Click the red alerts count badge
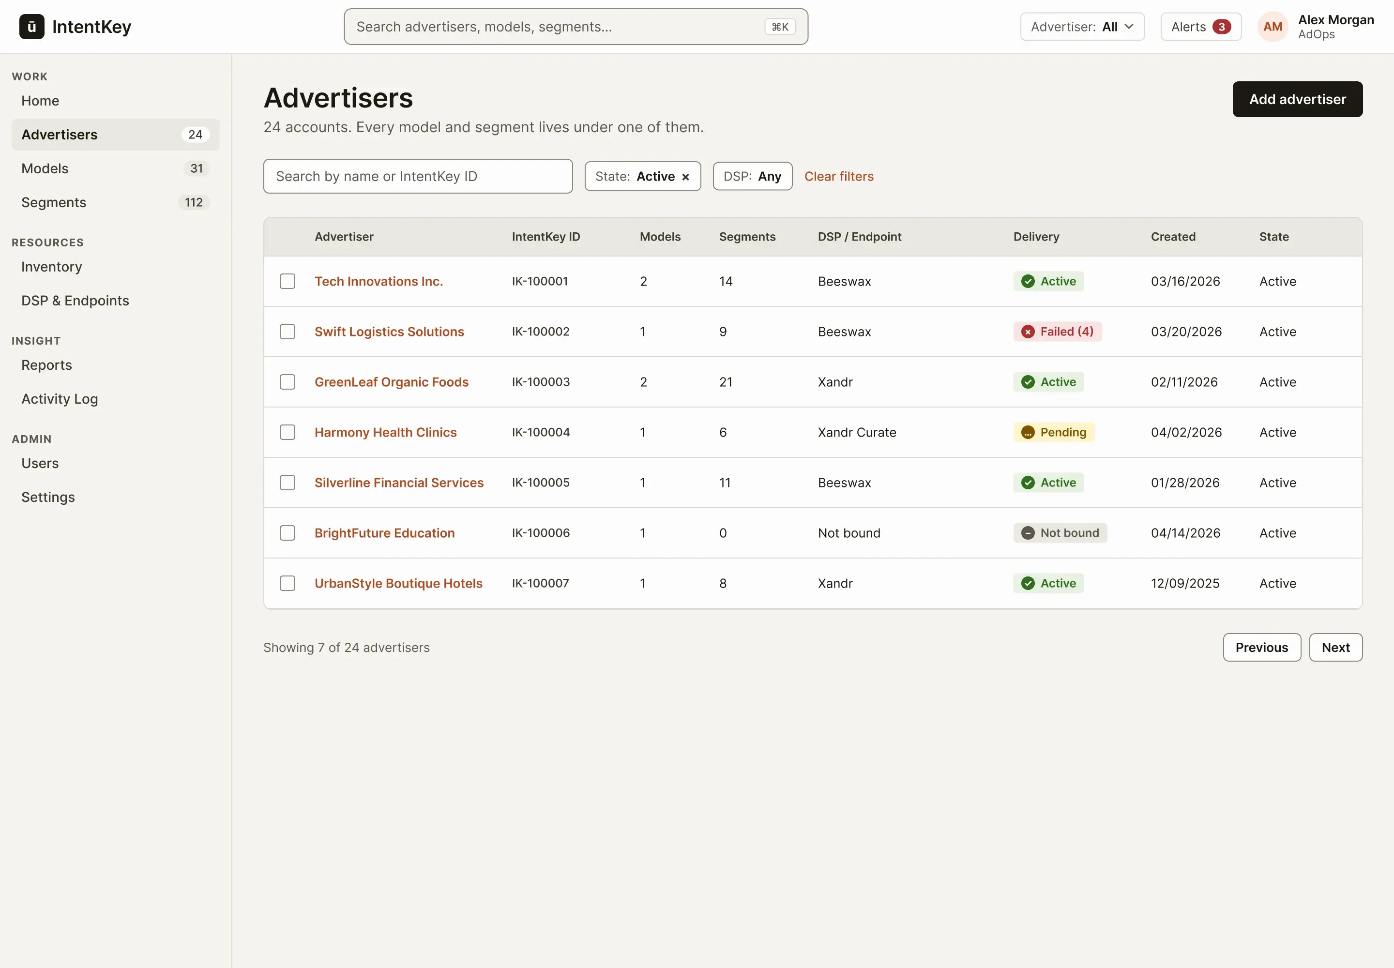The height and width of the screenshot is (968, 1394). (x=1221, y=27)
